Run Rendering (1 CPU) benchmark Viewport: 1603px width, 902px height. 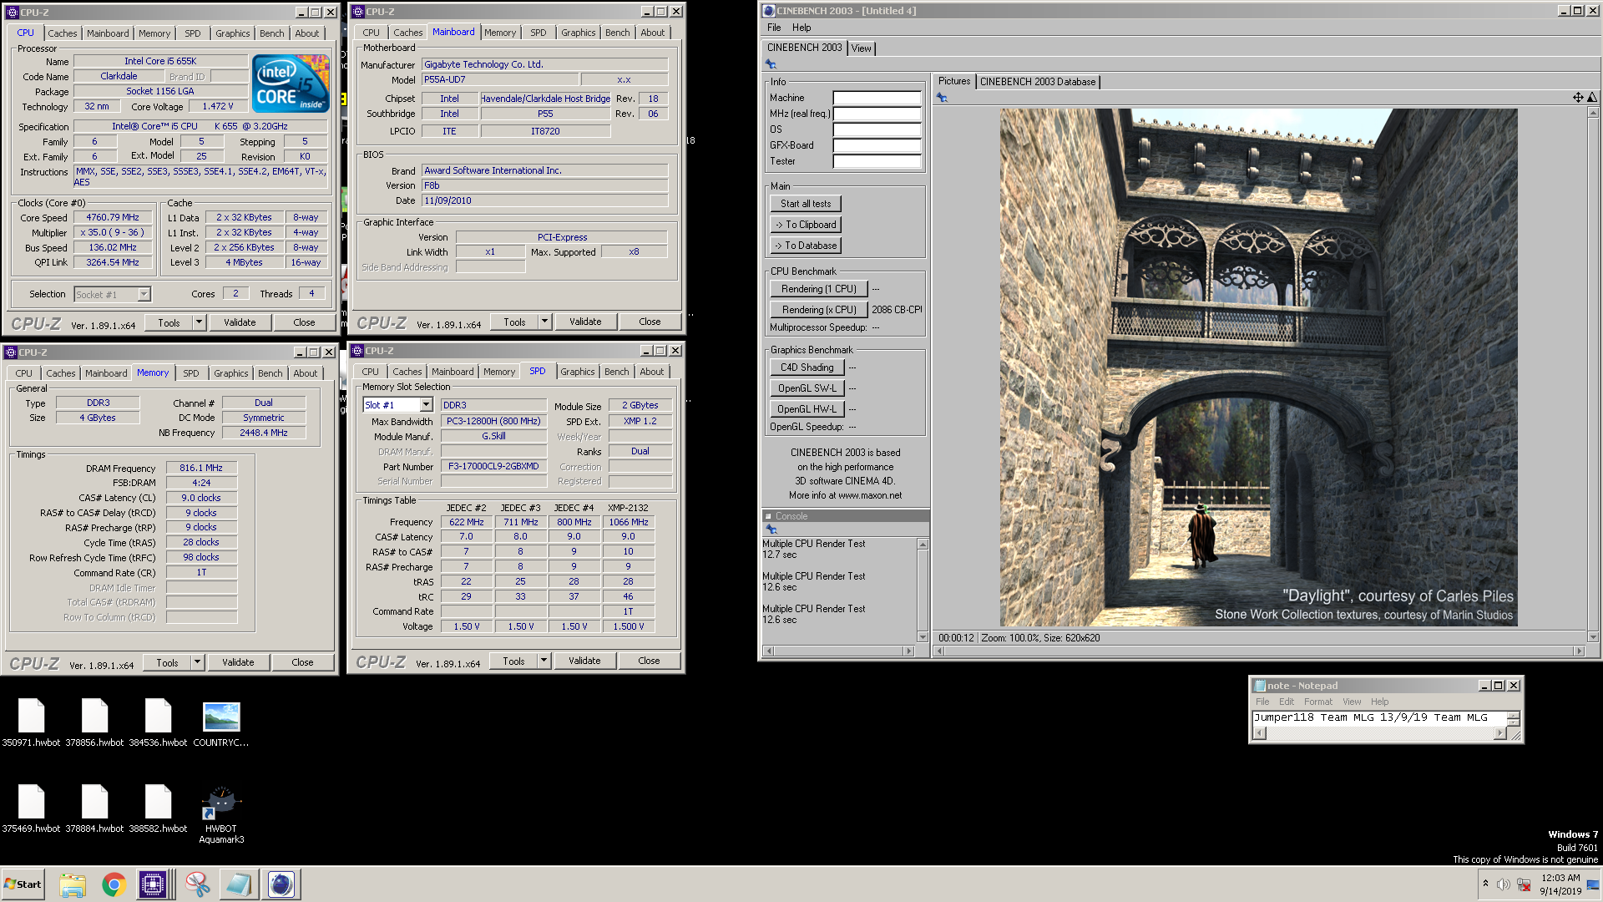click(x=819, y=289)
